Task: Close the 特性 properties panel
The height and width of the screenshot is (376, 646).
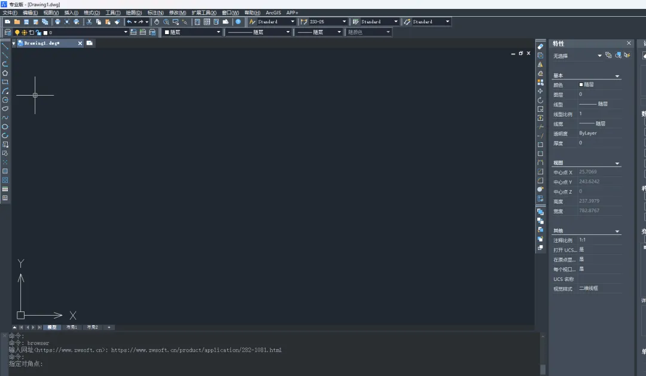Action: [629, 43]
